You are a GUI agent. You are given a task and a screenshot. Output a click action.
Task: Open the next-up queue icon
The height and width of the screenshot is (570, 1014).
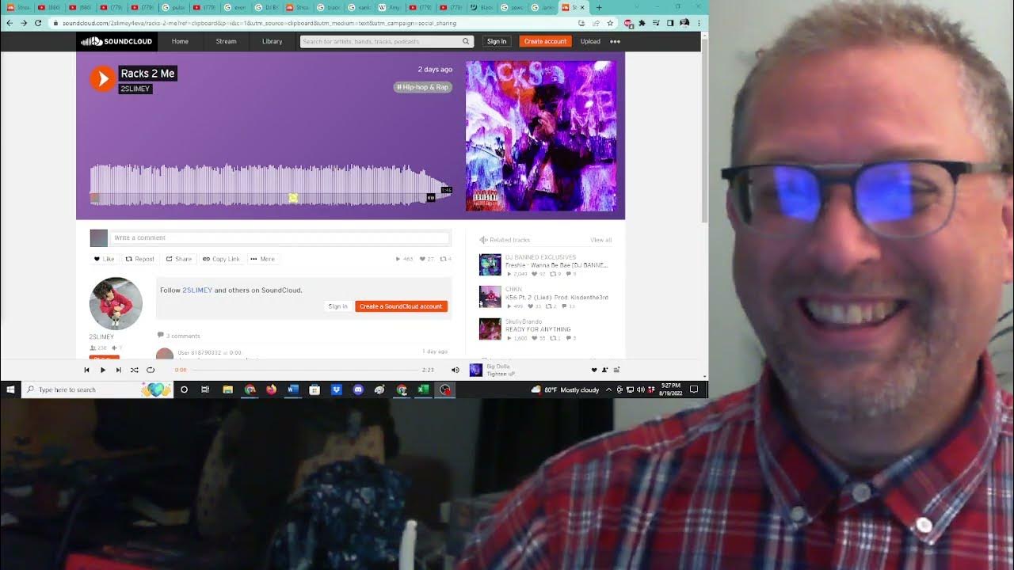[x=616, y=370]
